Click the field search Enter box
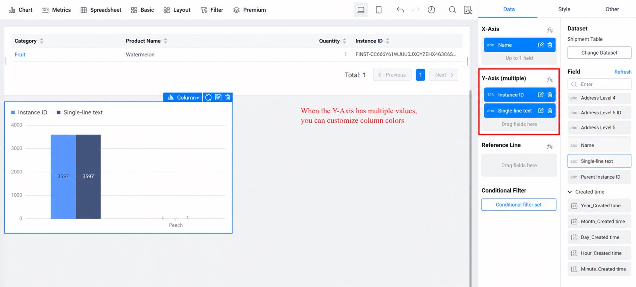636x287 pixels. point(599,84)
